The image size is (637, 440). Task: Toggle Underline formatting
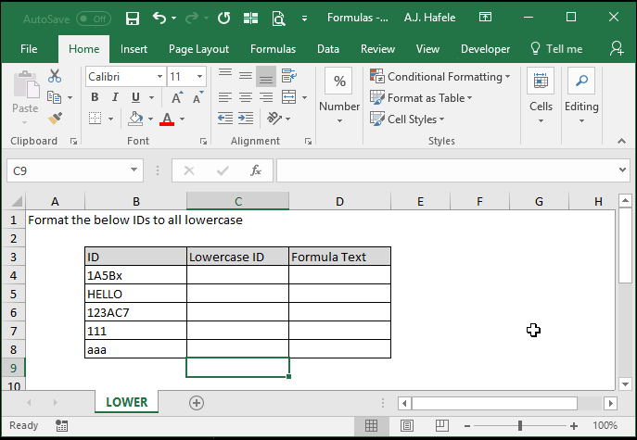[135, 97]
